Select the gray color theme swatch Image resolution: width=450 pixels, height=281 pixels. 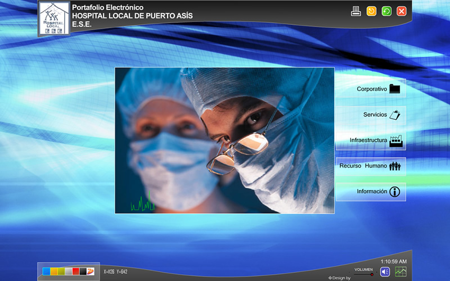click(x=69, y=271)
